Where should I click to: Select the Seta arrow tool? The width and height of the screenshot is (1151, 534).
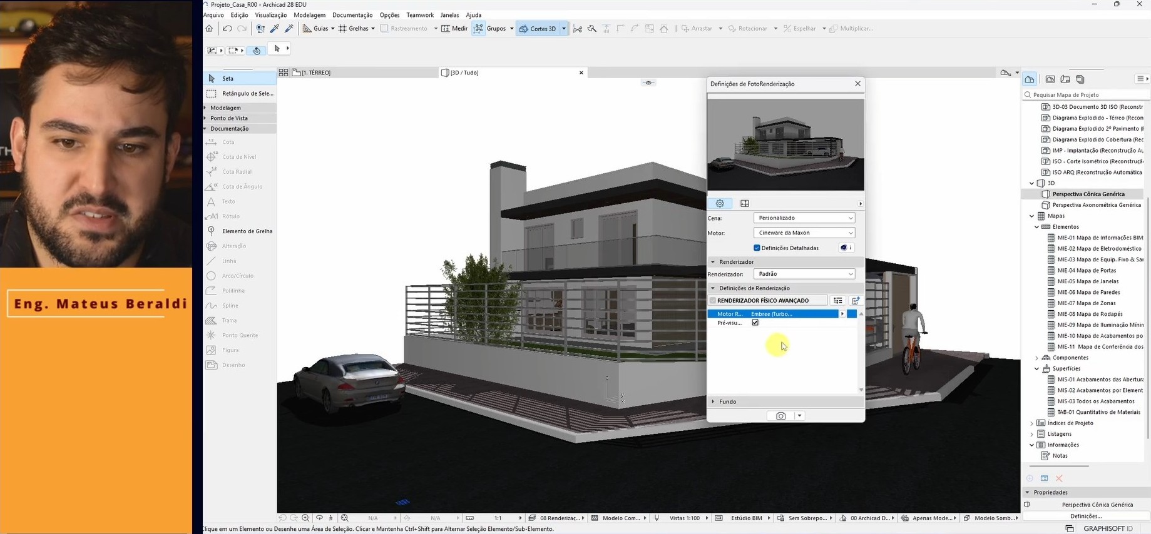(240, 78)
